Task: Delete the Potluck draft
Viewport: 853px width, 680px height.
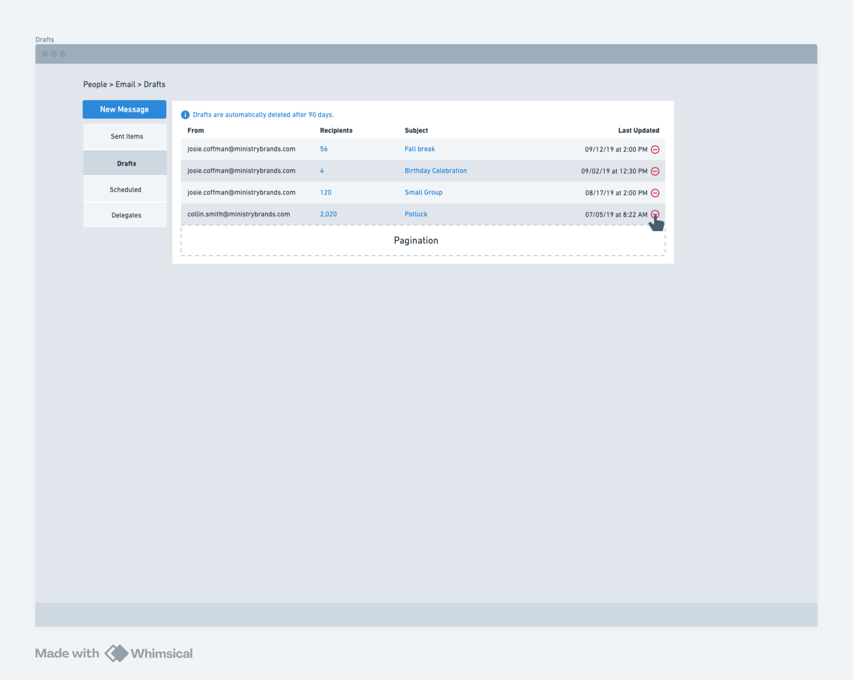Action: 655,214
